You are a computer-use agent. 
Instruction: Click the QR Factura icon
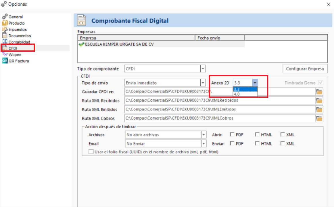(x=5, y=61)
